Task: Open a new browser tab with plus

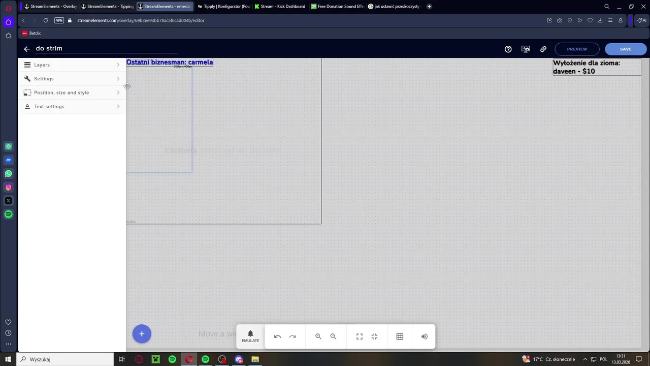Action: coord(429,6)
